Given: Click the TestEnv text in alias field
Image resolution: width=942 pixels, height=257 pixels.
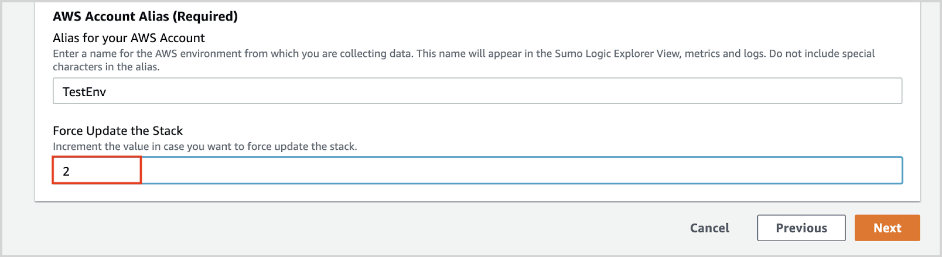Looking at the screenshot, I should [84, 92].
